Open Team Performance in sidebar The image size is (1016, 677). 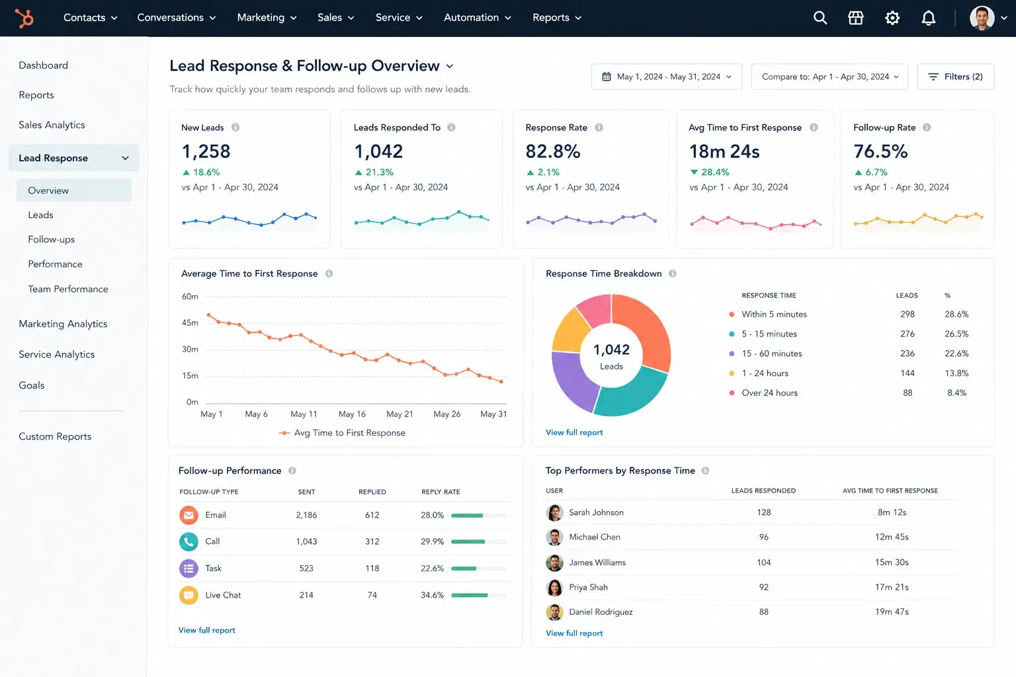coord(68,289)
